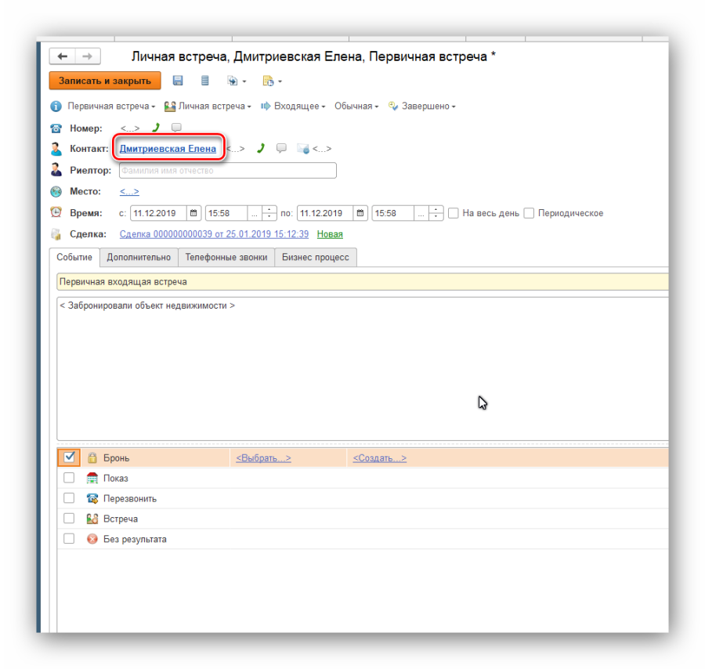Click the save (floppy disk) toolbar icon

click(178, 81)
